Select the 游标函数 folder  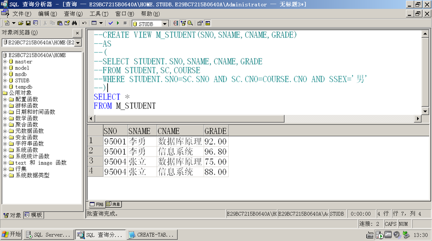tap(27, 106)
